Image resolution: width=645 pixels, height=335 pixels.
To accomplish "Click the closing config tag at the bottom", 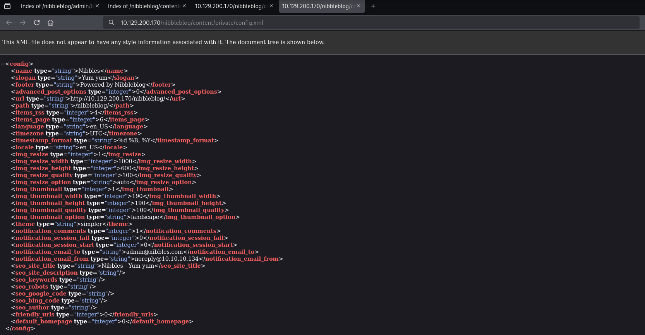I will coord(20,328).
